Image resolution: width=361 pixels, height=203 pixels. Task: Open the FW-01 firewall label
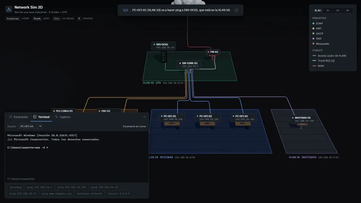[213, 52]
